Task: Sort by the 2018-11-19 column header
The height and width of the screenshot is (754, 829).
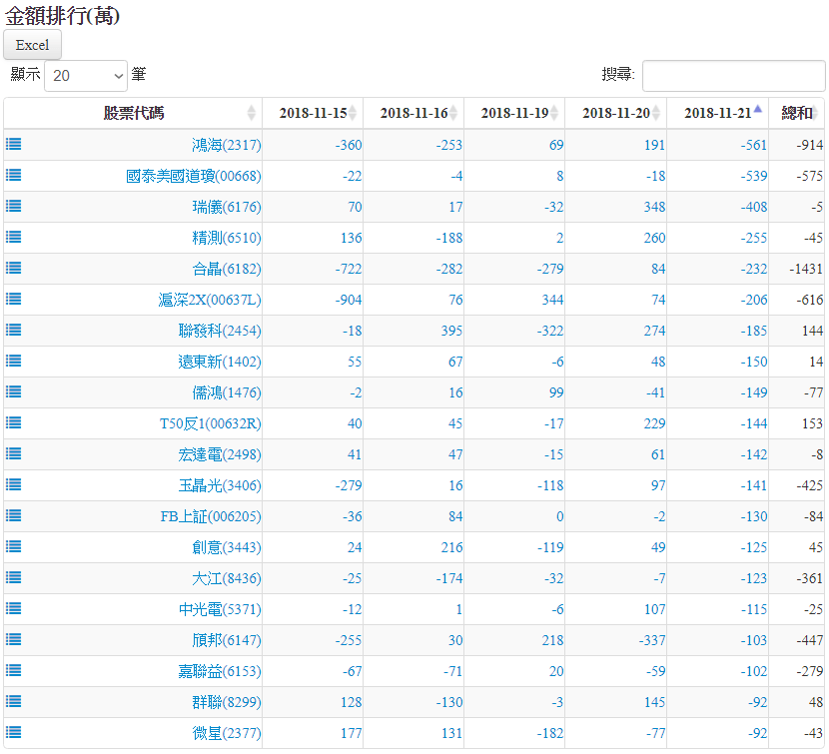Action: tap(514, 113)
